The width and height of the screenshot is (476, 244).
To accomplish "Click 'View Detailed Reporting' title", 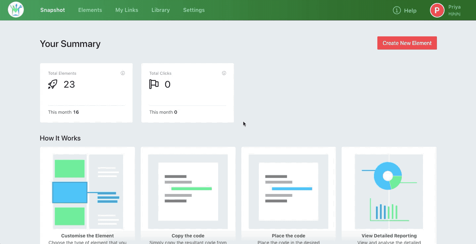I will [389, 236].
